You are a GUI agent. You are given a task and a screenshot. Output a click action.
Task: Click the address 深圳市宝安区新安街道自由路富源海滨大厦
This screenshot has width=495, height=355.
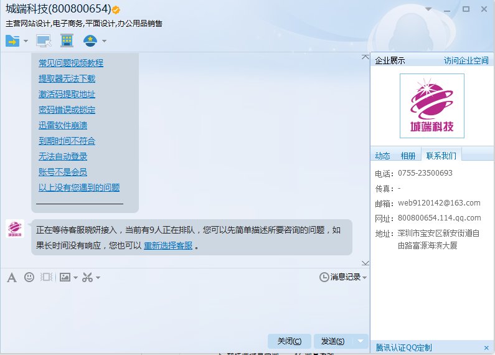438,239
